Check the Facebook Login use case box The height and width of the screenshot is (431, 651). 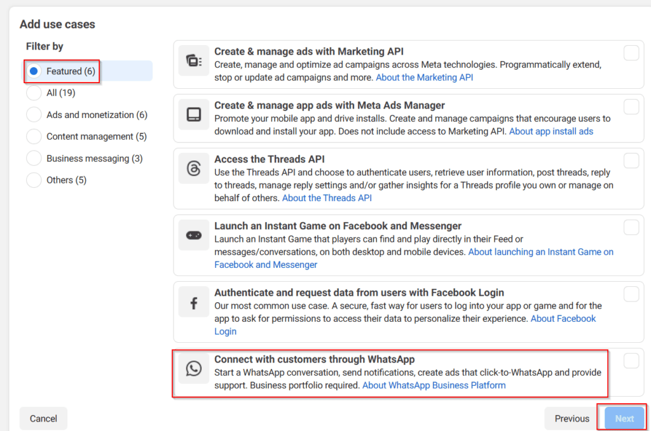(x=631, y=295)
